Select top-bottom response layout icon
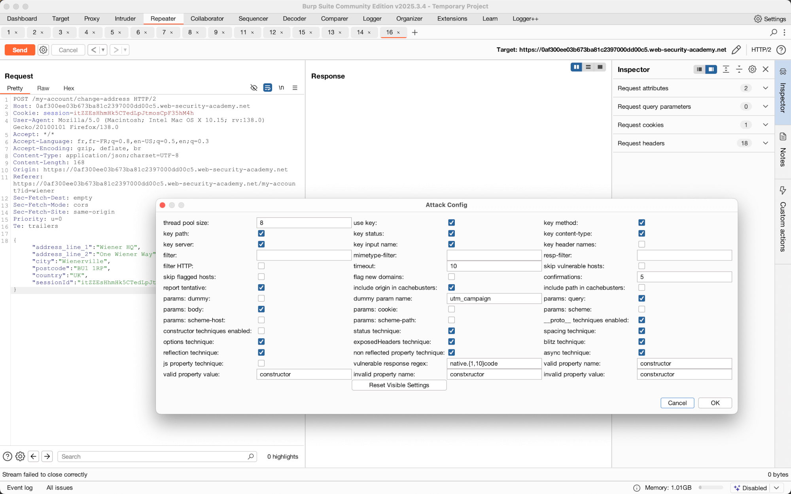 pyautogui.click(x=588, y=67)
